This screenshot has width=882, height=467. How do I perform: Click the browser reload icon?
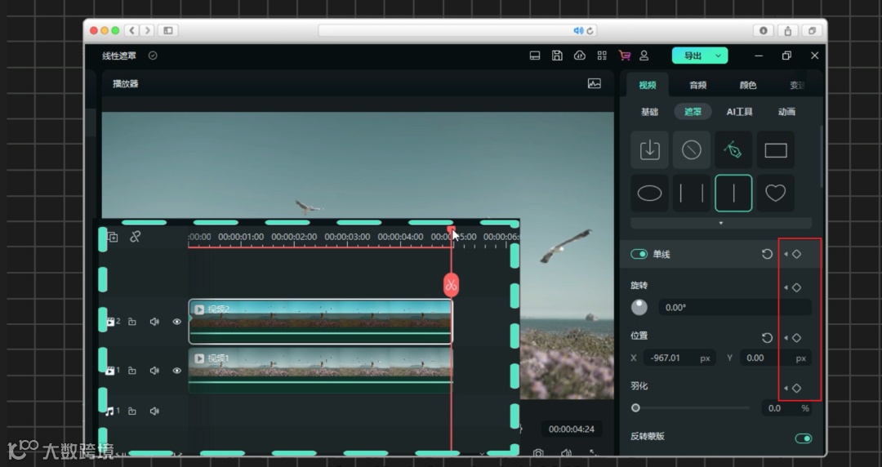(x=590, y=30)
